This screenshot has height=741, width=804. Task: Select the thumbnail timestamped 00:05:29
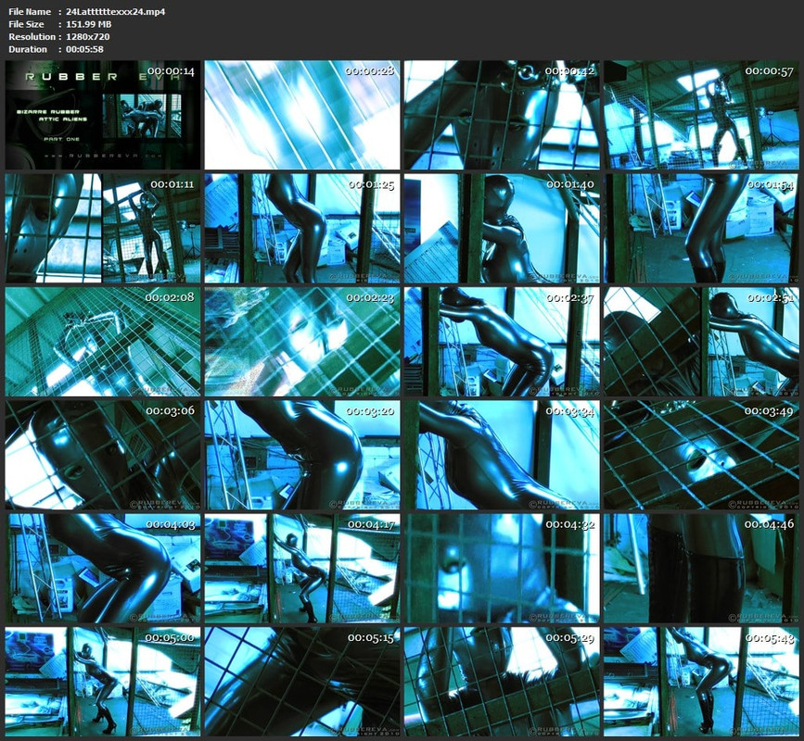tap(502, 682)
